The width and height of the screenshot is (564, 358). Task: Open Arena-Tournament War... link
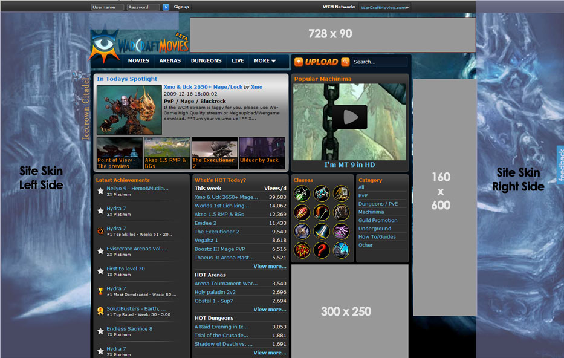[226, 284]
